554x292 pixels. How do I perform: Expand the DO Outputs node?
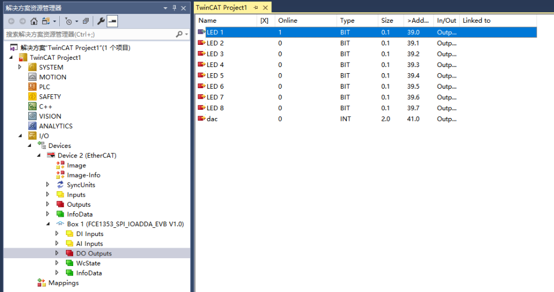pos(57,253)
